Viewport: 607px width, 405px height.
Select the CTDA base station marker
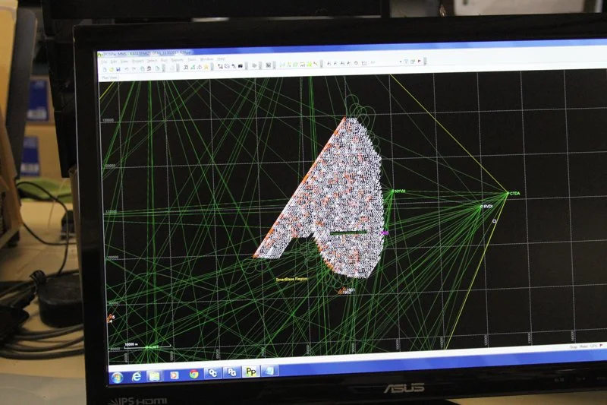(x=508, y=193)
